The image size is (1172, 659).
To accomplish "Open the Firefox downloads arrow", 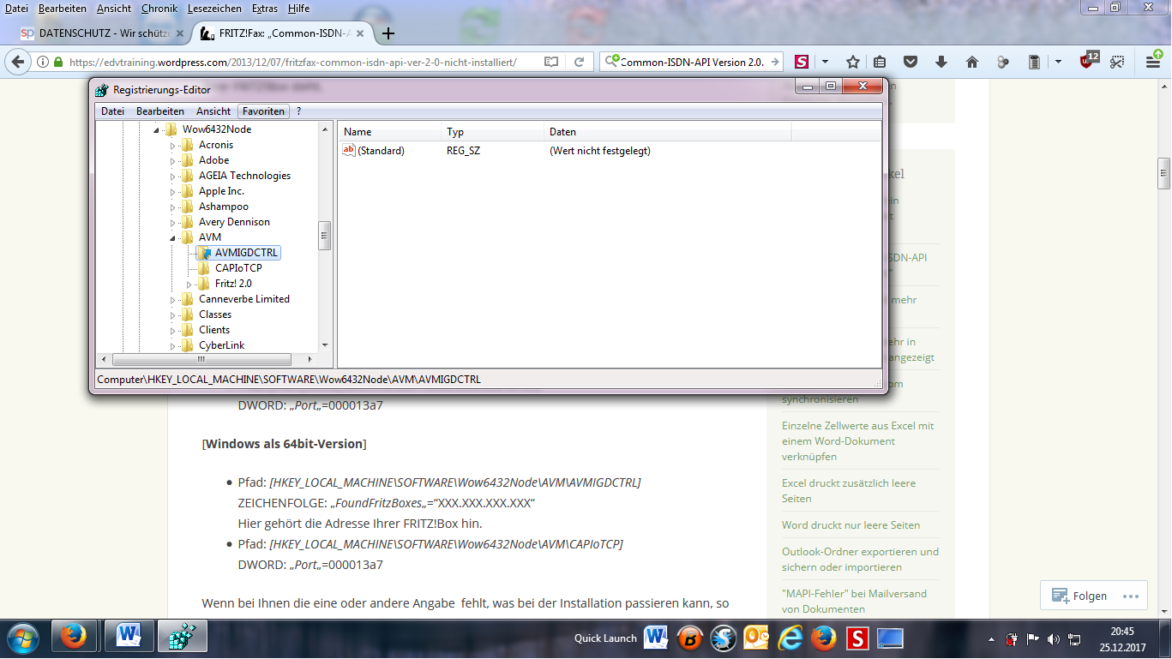I will [941, 62].
